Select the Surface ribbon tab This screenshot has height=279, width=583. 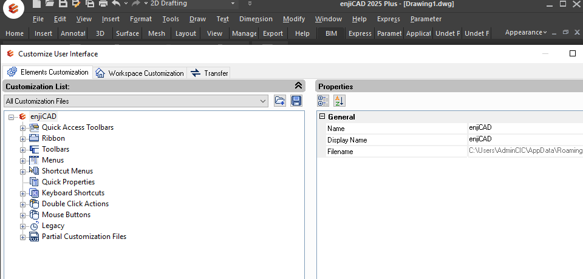(127, 33)
